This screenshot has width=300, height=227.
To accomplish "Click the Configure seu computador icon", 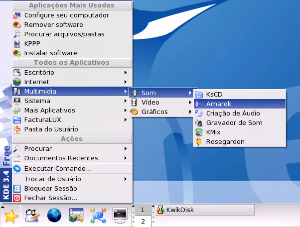I will click(x=17, y=15).
